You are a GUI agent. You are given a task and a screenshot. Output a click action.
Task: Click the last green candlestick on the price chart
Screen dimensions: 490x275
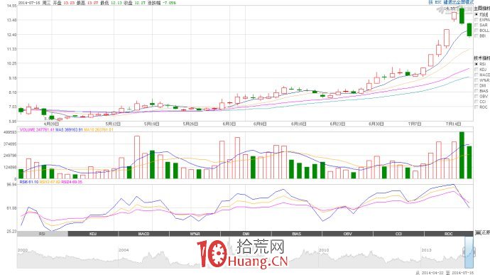469,30
